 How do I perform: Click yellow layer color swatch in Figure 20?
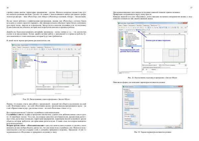(x=16, y=59)
